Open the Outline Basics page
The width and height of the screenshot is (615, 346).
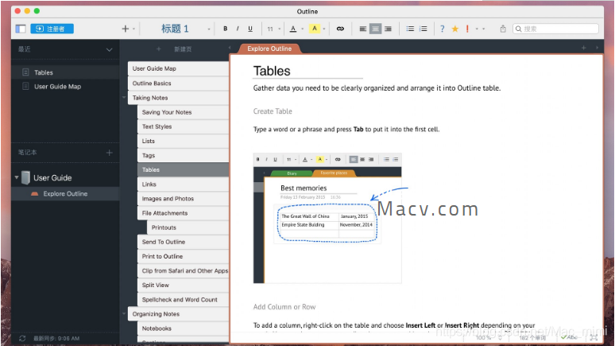pos(179,84)
